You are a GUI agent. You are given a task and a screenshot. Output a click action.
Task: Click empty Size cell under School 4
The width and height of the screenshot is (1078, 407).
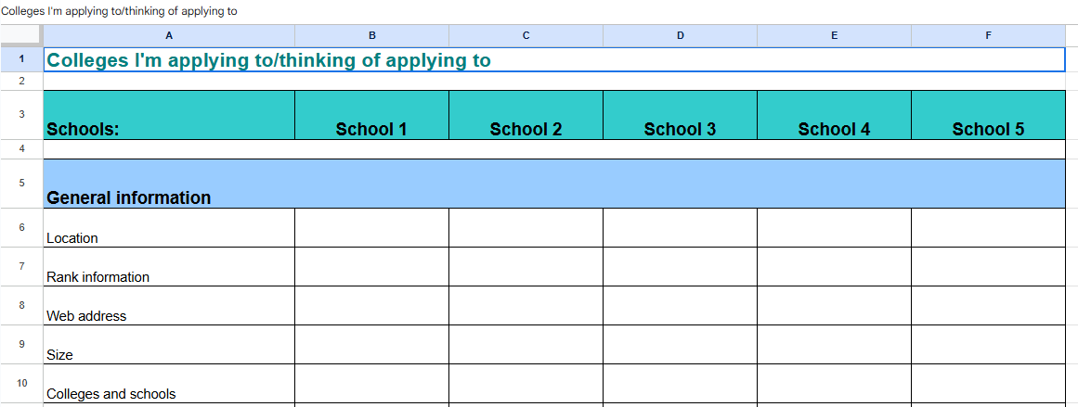coord(834,345)
